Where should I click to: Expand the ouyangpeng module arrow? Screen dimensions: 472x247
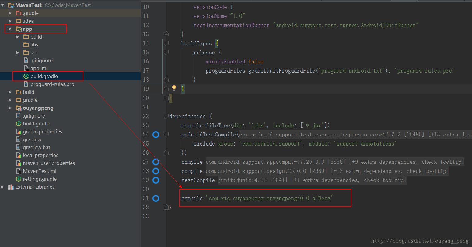10,108
